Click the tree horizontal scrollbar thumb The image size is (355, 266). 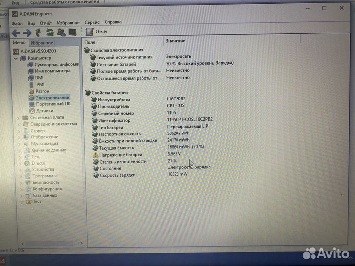tap(50, 244)
